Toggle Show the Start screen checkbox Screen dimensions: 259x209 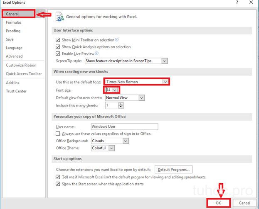(58, 184)
